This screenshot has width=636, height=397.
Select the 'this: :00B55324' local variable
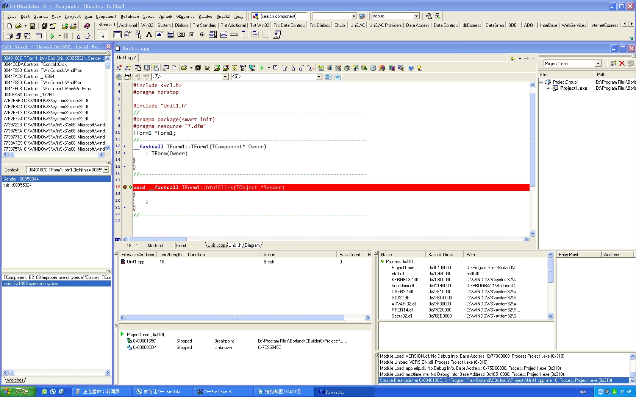point(56,185)
